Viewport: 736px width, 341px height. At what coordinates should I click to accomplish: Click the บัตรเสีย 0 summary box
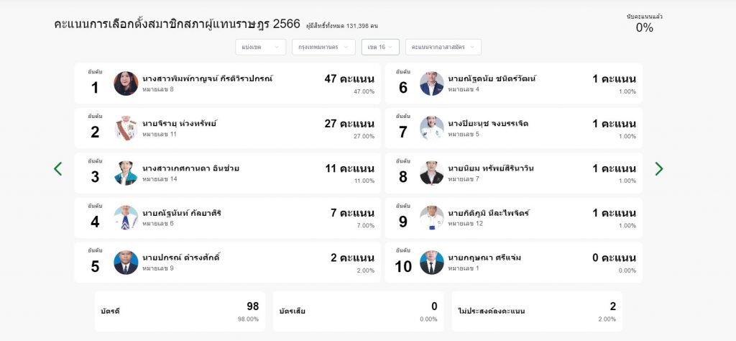(x=358, y=311)
